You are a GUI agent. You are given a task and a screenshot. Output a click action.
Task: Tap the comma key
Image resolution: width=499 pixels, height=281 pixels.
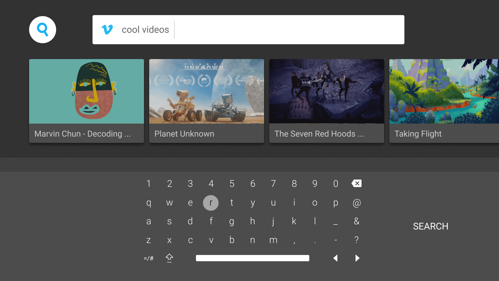click(294, 243)
